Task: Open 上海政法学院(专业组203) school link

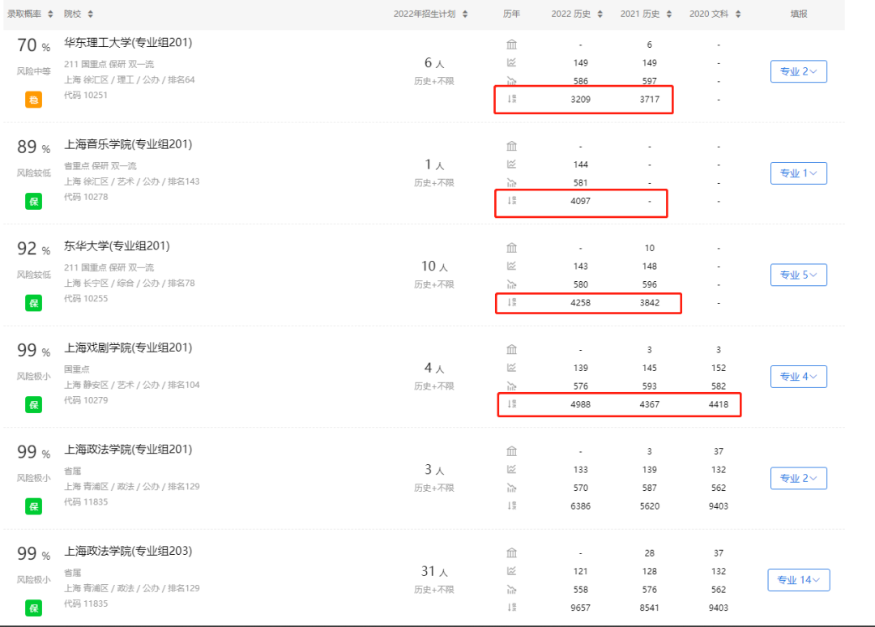Action: [128, 551]
